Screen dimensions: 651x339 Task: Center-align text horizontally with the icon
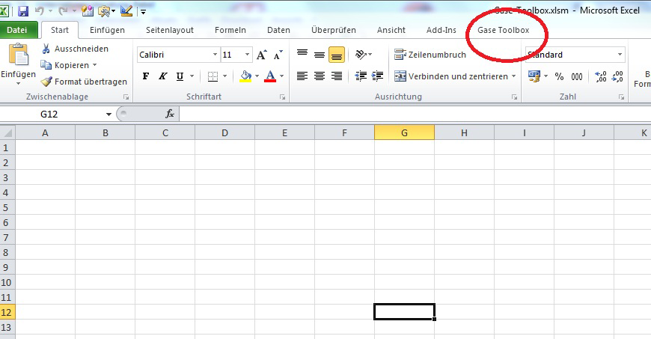tap(320, 76)
